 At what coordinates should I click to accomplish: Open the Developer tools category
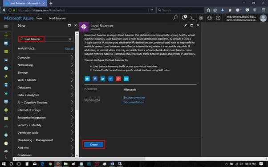click(46, 132)
